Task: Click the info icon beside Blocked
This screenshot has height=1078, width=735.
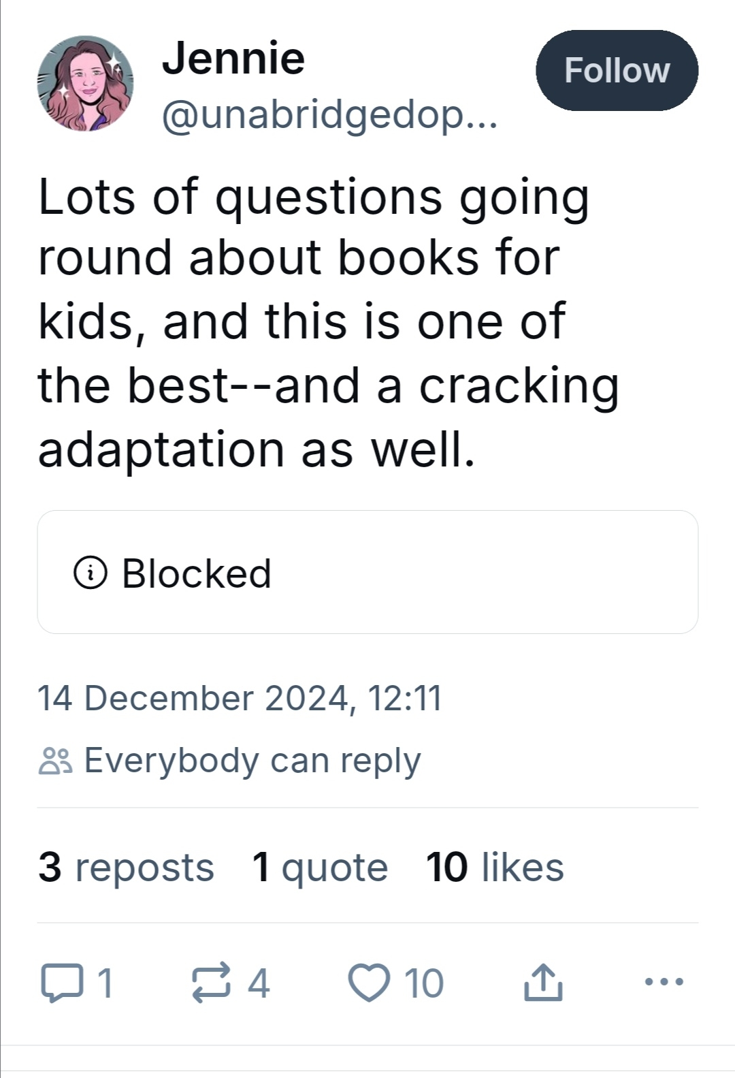Action: tap(90, 573)
